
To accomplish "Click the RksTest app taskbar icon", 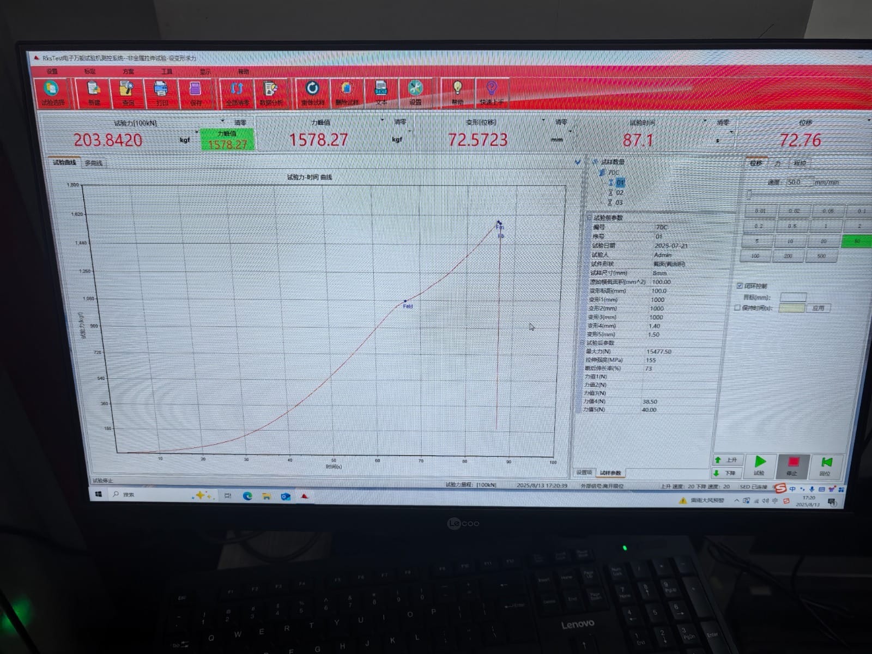I will click(x=305, y=496).
